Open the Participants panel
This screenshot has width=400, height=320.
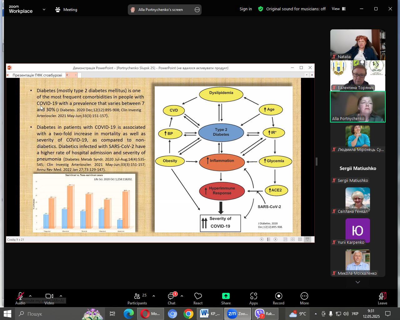(x=137, y=298)
